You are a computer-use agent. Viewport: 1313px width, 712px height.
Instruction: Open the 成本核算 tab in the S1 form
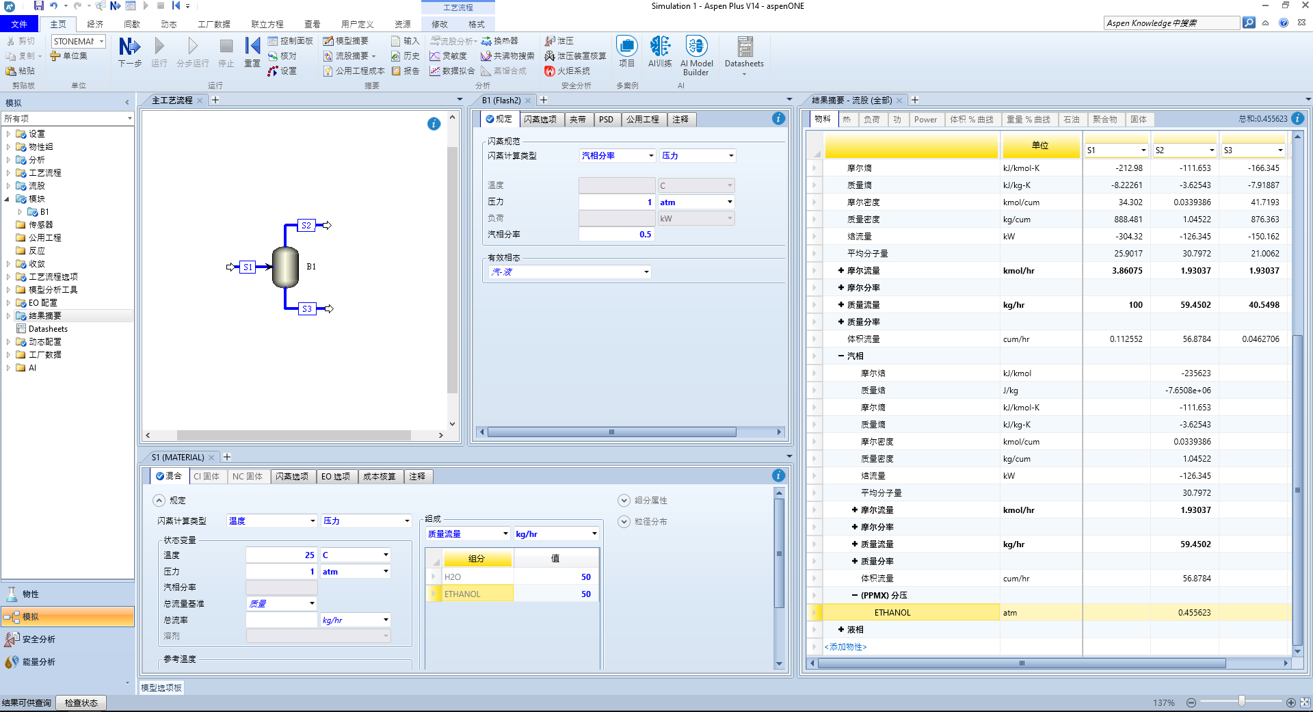click(x=380, y=477)
